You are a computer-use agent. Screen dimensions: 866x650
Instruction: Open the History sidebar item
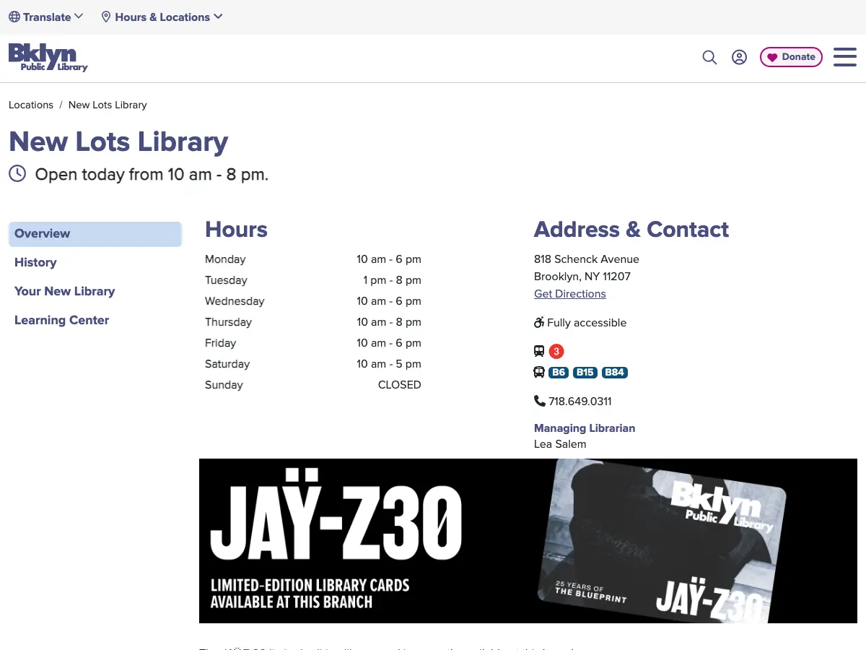pyautogui.click(x=35, y=262)
